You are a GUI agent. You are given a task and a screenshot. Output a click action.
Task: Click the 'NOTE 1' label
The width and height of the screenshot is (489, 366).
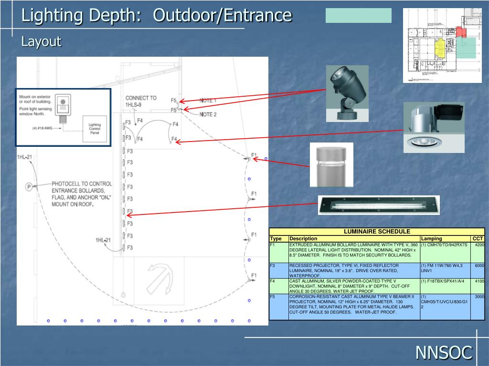pyautogui.click(x=208, y=101)
